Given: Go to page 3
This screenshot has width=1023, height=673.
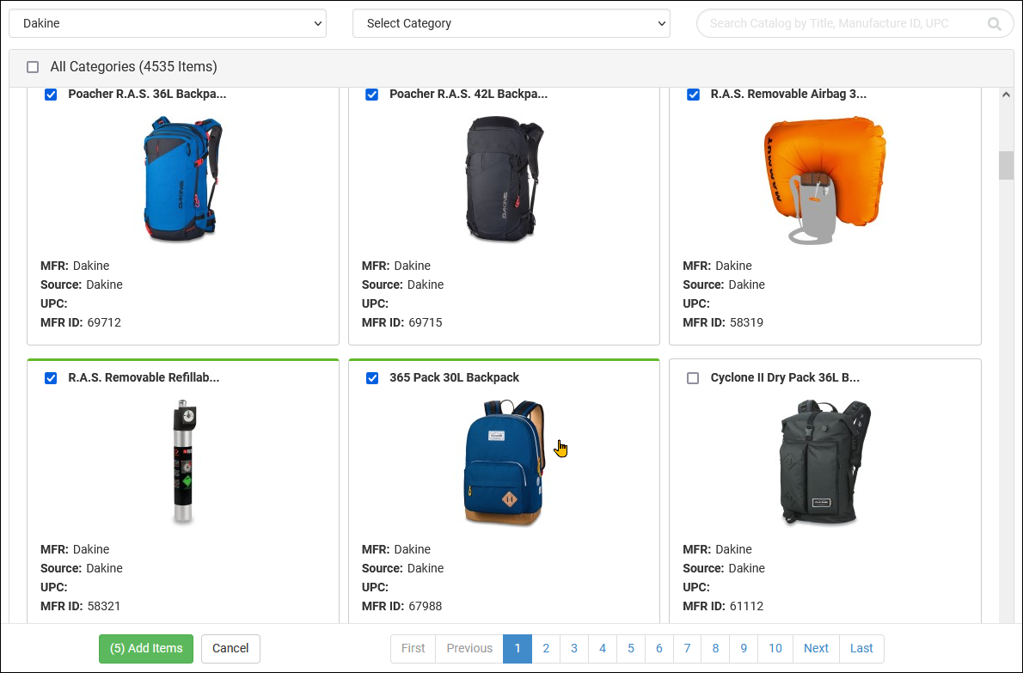Looking at the screenshot, I should [574, 649].
